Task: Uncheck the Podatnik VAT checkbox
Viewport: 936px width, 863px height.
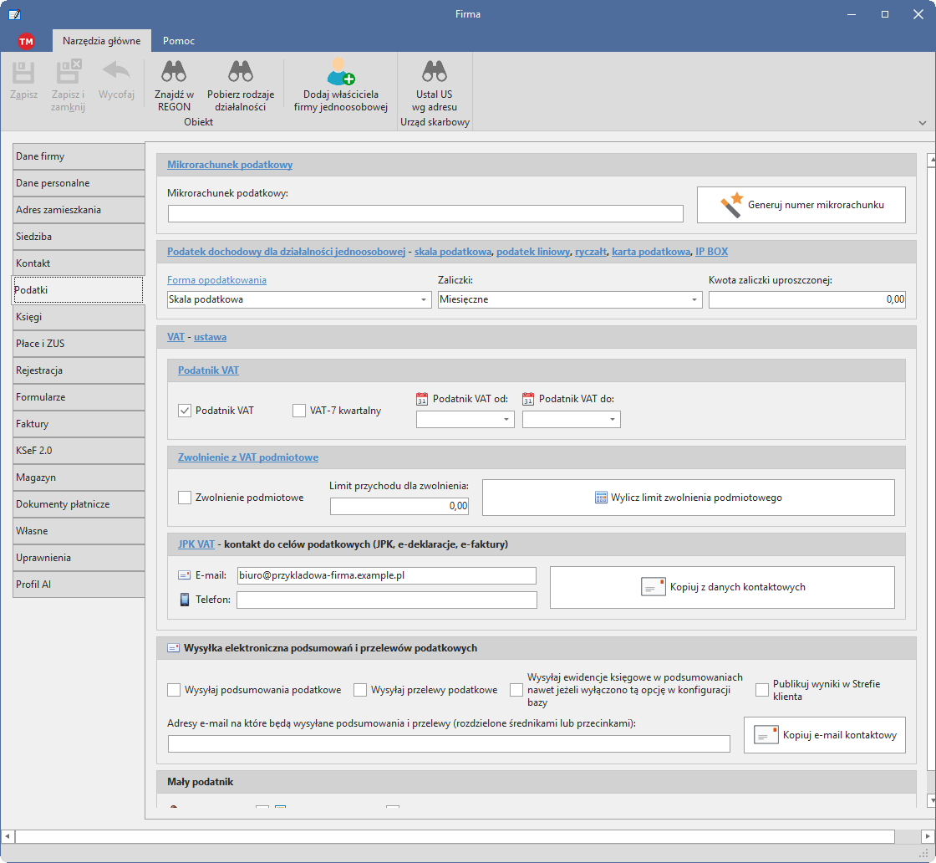Action: point(185,411)
